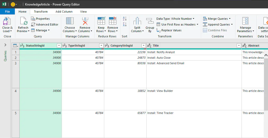The image size is (268, 138).
Task: Click the Remove Columns icon
Action: [x=85, y=22]
